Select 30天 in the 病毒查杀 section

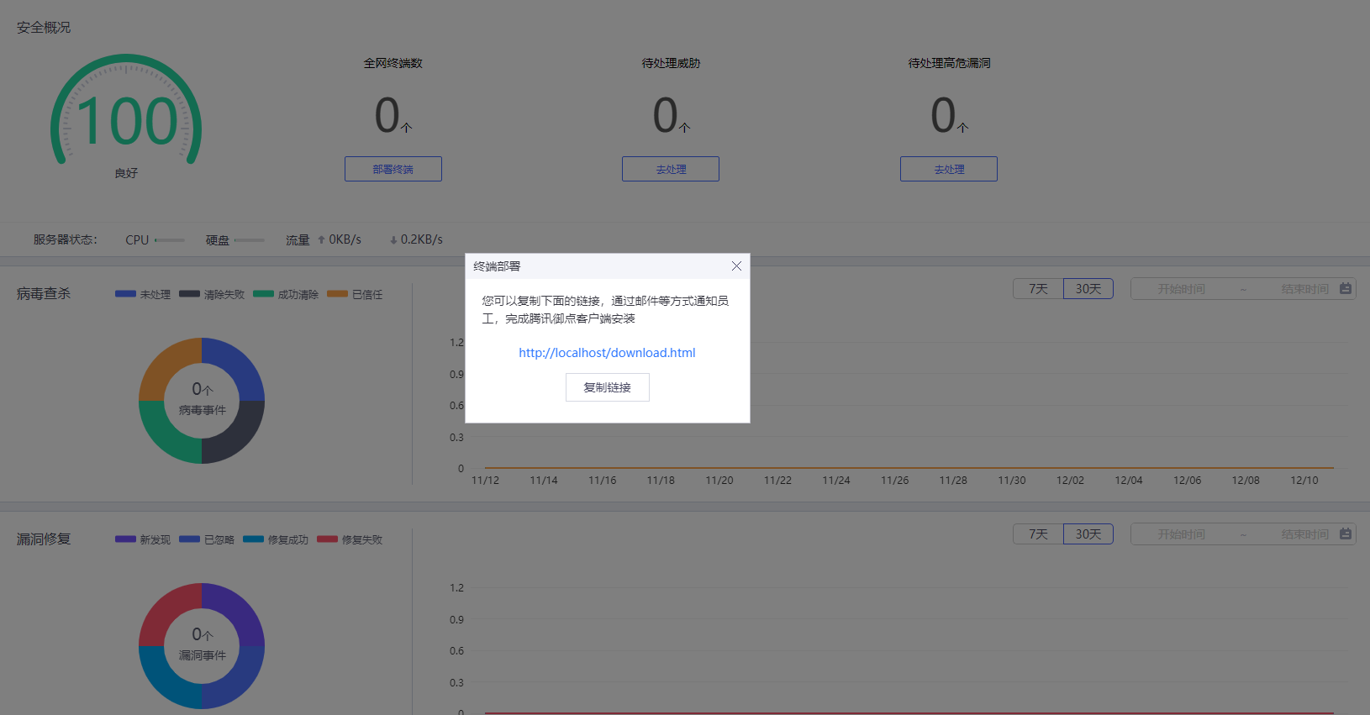tap(1088, 289)
